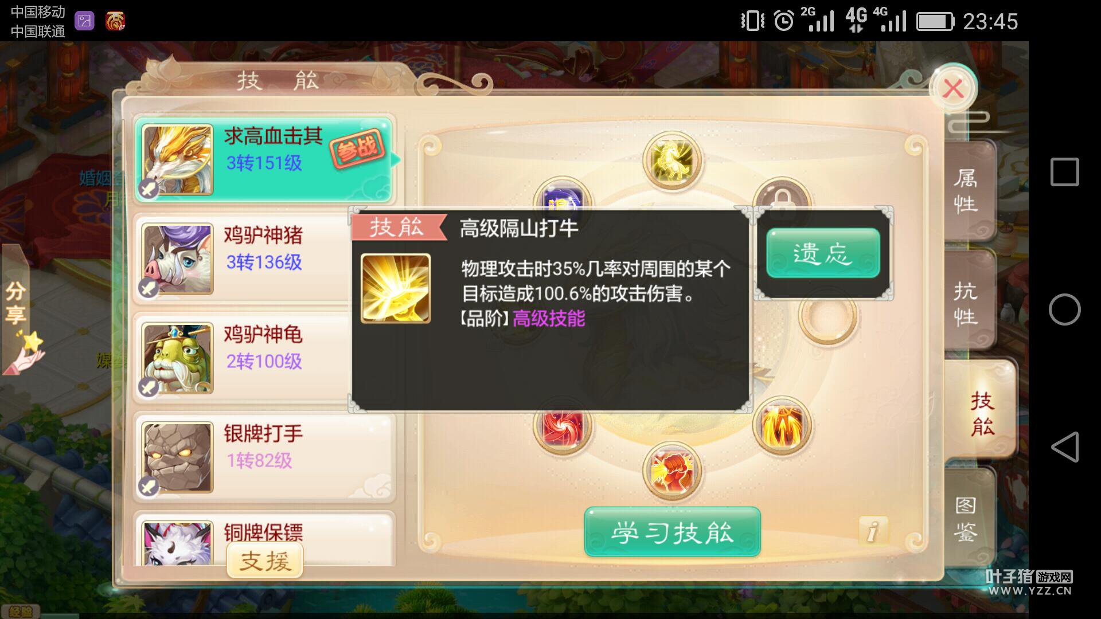Switch to the 抗性 tab
Viewport: 1101px width, 619px height.
pyautogui.click(x=967, y=303)
